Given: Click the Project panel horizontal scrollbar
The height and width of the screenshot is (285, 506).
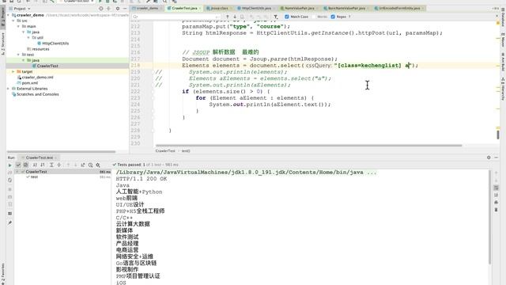Looking at the screenshot, I should pyautogui.click(x=61, y=151).
